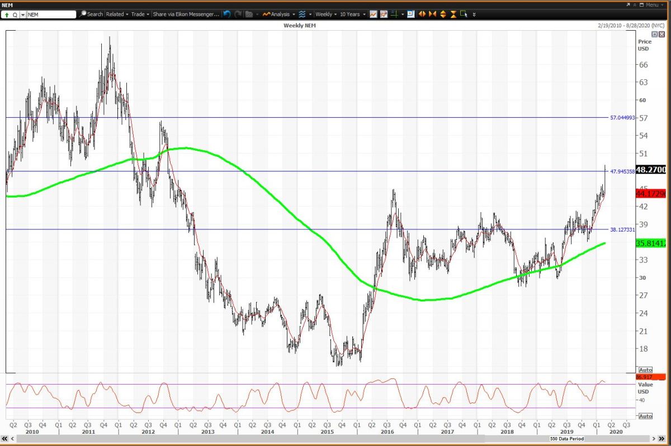Viewport: 671px width, 446px height.
Task: Click Share via Eikon Messenger
Action: (x=185, y=14)
